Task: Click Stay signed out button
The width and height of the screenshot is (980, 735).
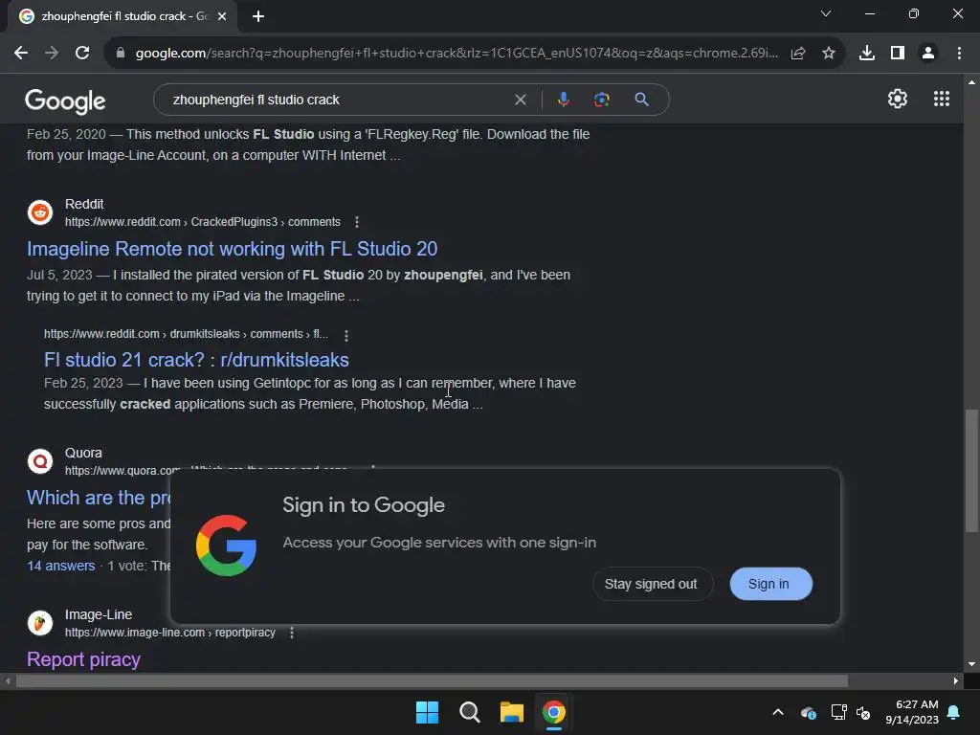Action: pyautogui.click(x=651, y=584)
